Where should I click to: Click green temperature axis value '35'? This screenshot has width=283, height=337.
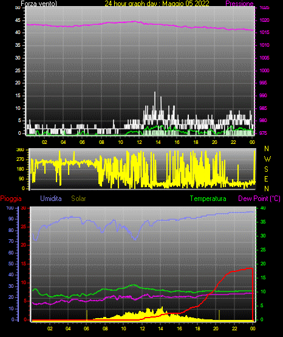(x=263, y=222)
